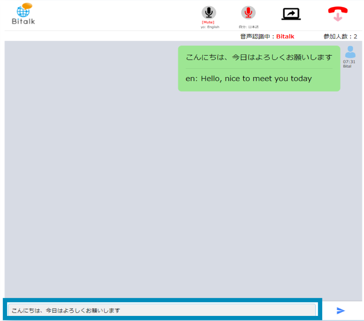Click the English translation "Hello, nice to meet you today"
The image size is (364, 321).
pos(256,79)
